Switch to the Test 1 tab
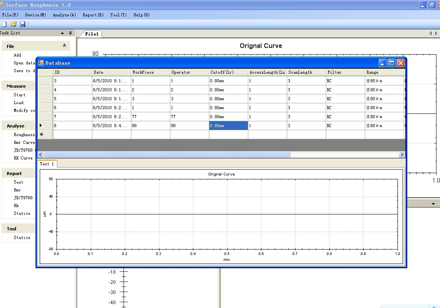Screen dimensions: 440x308 [47, 164]
